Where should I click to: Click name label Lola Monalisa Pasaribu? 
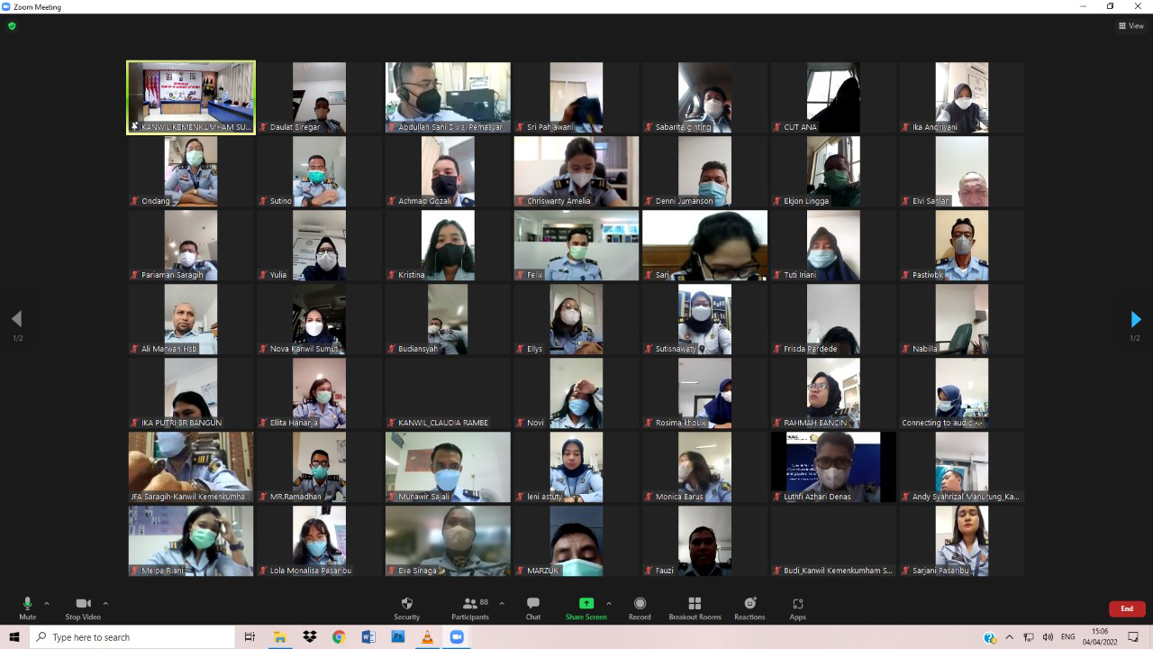311,571
